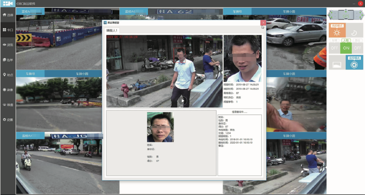
Task: Switch to night mode with the moon icon
Action: pyautogui.click(x=354, y=32)
